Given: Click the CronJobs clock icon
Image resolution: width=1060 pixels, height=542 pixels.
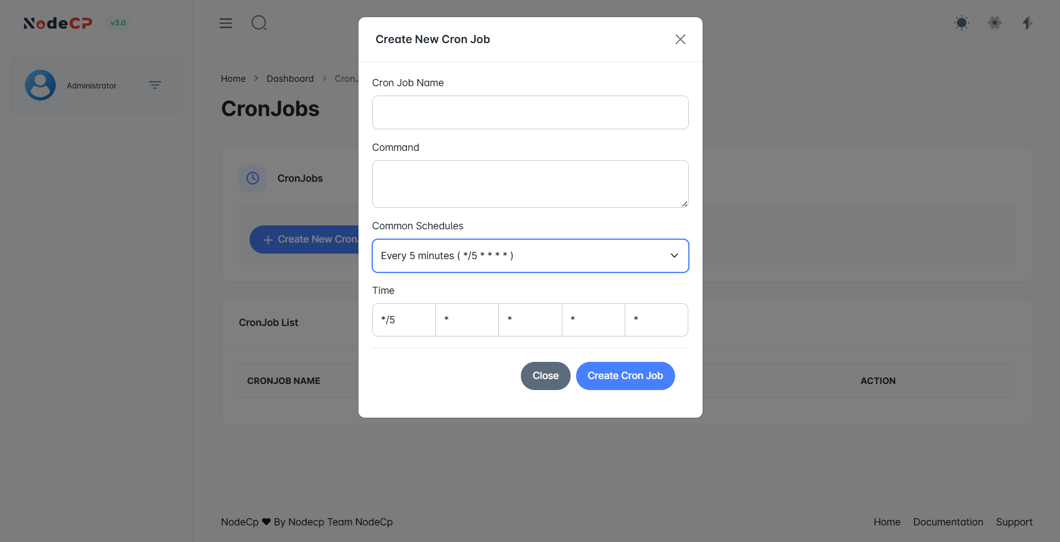Looking at the screenshot, I should 252,178.
